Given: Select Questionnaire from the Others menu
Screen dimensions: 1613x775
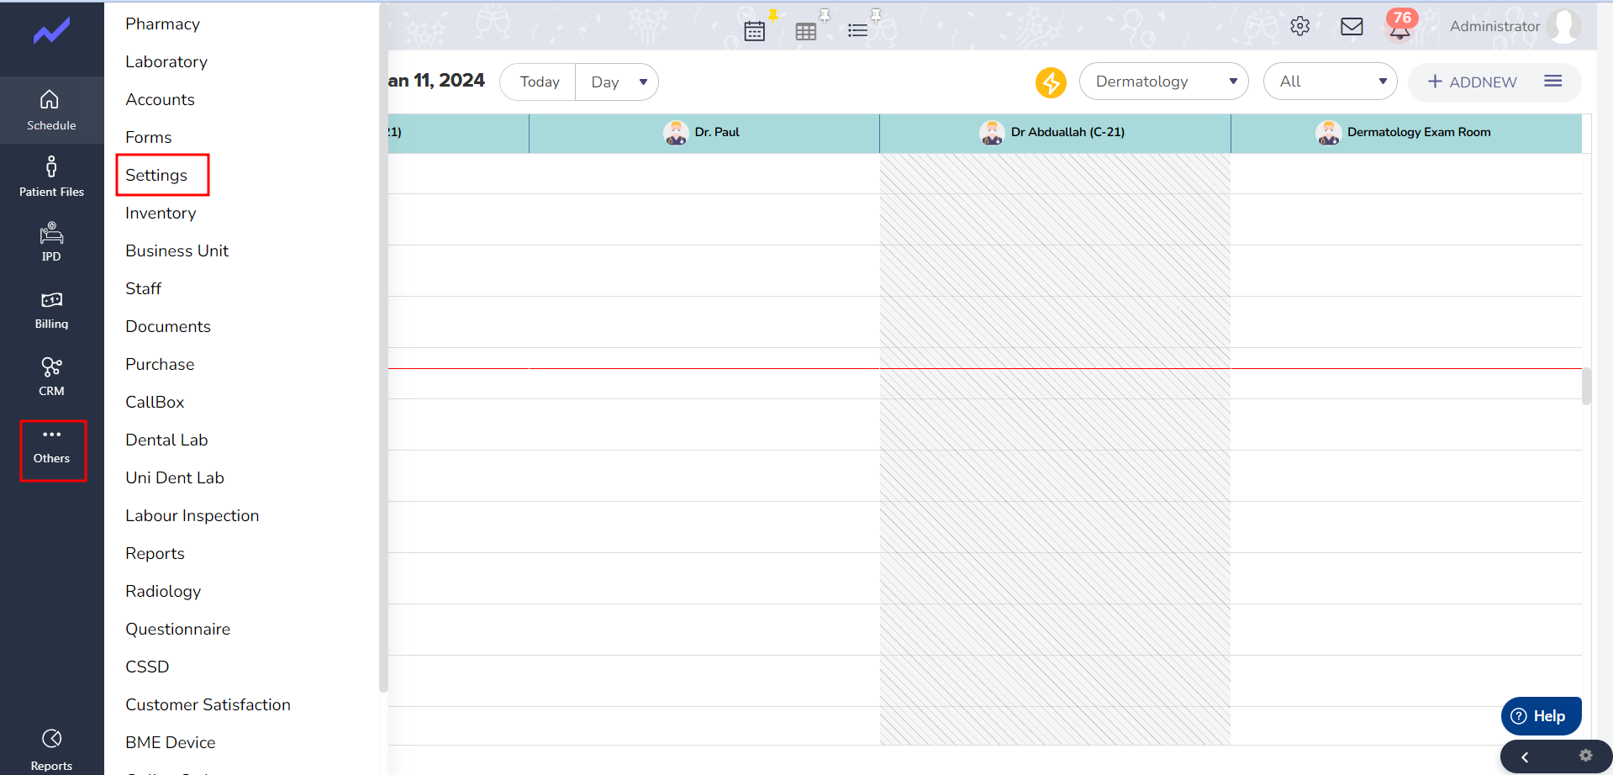Looking at the screenshot, I should click(x=178, y=629).
